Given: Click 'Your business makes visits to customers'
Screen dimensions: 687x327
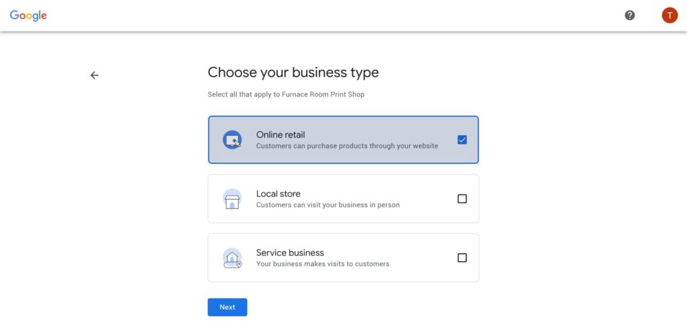Looking at the screenshot, I should [x=323, y=264].
